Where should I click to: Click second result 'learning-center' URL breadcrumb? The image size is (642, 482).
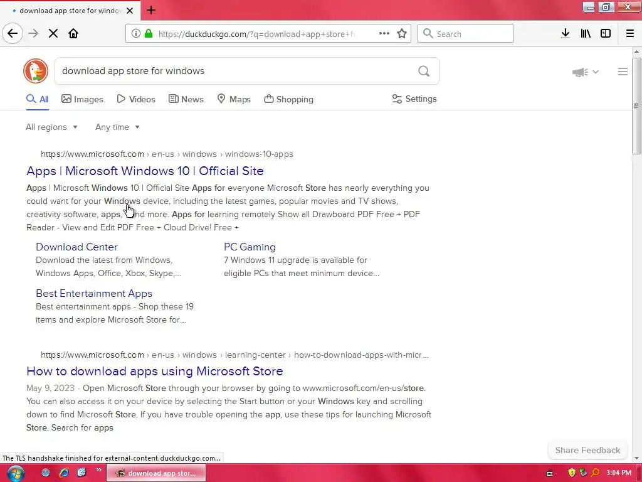pos(255,355)
